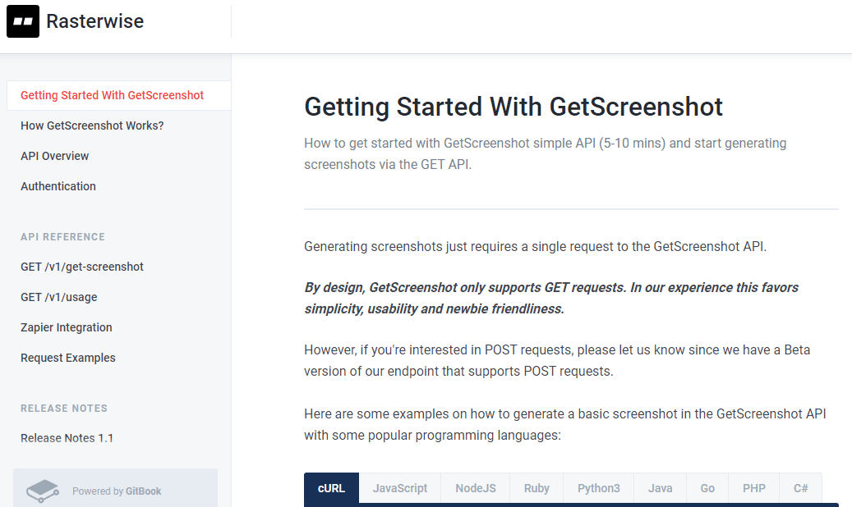Image resolution: width=852 pixels, height=507 pixels.
Task: Select the cURL code tab
Action: coord(331,488)
